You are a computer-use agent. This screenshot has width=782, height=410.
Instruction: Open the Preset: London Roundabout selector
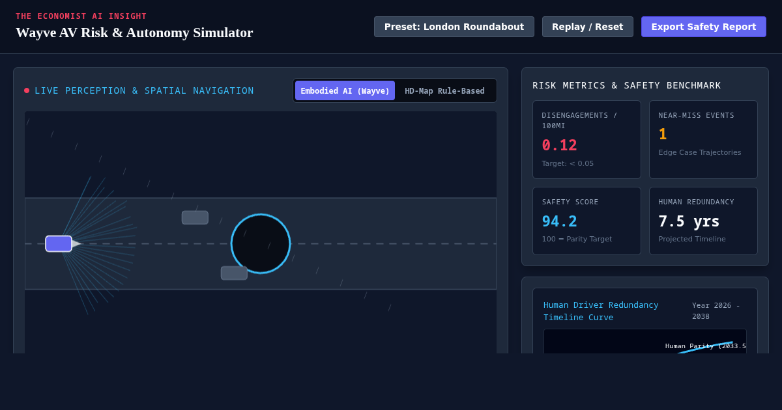click(x=454, y=27)
